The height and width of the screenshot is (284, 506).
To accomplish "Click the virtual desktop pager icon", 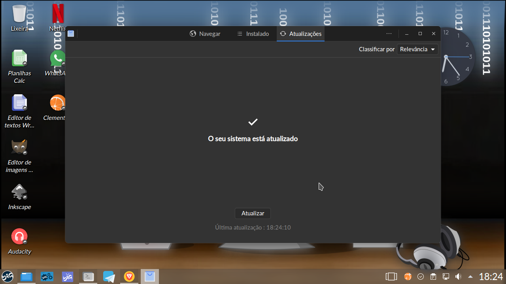I will coord(391,277).
